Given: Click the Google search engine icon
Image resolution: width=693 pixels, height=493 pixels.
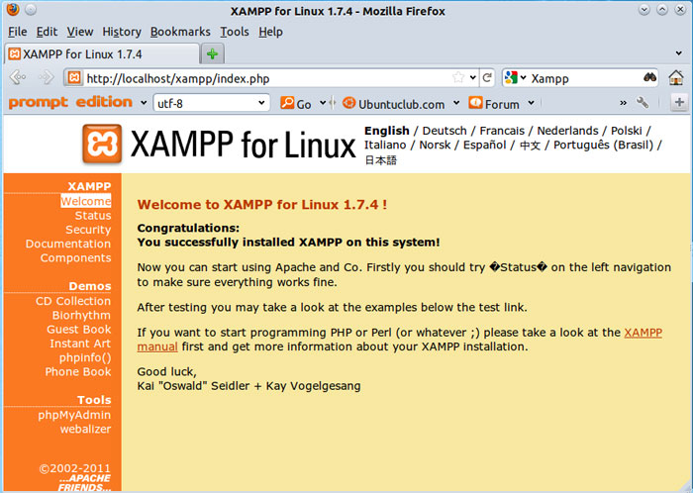Looking at the screenshot, I should coord(511,78).
